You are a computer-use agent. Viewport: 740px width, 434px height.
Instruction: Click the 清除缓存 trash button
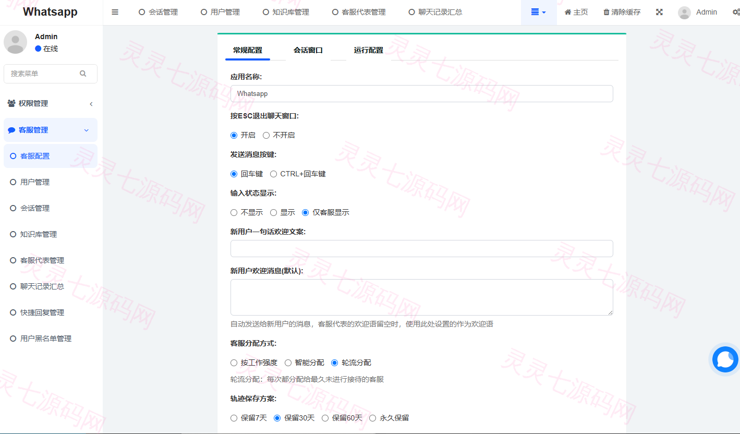tap(622, 12)
